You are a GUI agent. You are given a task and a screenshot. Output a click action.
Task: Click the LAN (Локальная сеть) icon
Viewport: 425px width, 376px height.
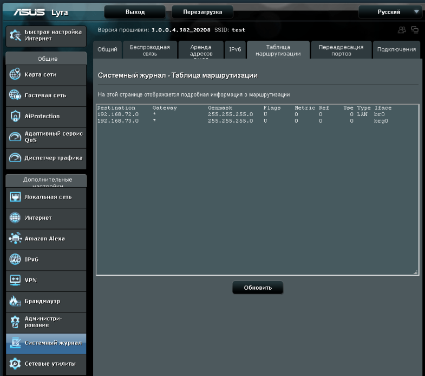(15, 197)
